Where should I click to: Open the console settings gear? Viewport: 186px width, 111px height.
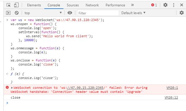click(x=181, y=13)
